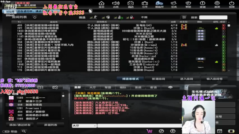
Task: Click the 进入房间 enter room button
Action: (186, 79)
